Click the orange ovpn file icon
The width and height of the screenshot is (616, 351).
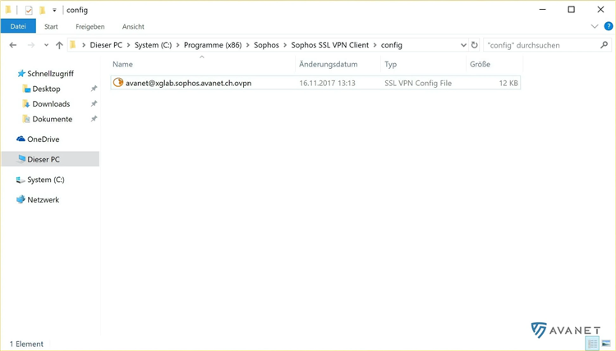pyautogui.click(x=117, y=82)
